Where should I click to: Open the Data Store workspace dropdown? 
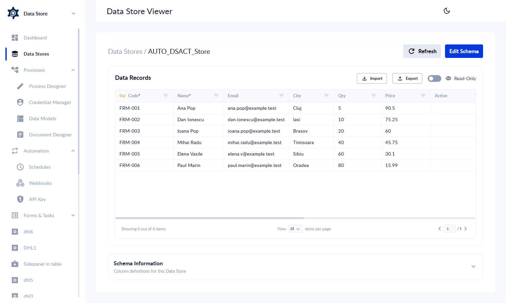click(x=74, y=13)
